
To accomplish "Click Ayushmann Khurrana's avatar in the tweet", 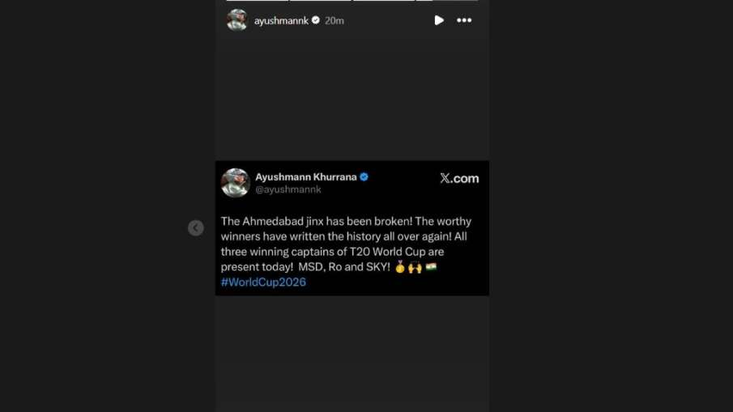I will pos(236,182).
